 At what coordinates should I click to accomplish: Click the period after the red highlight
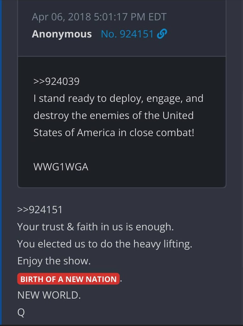point(121,281)
